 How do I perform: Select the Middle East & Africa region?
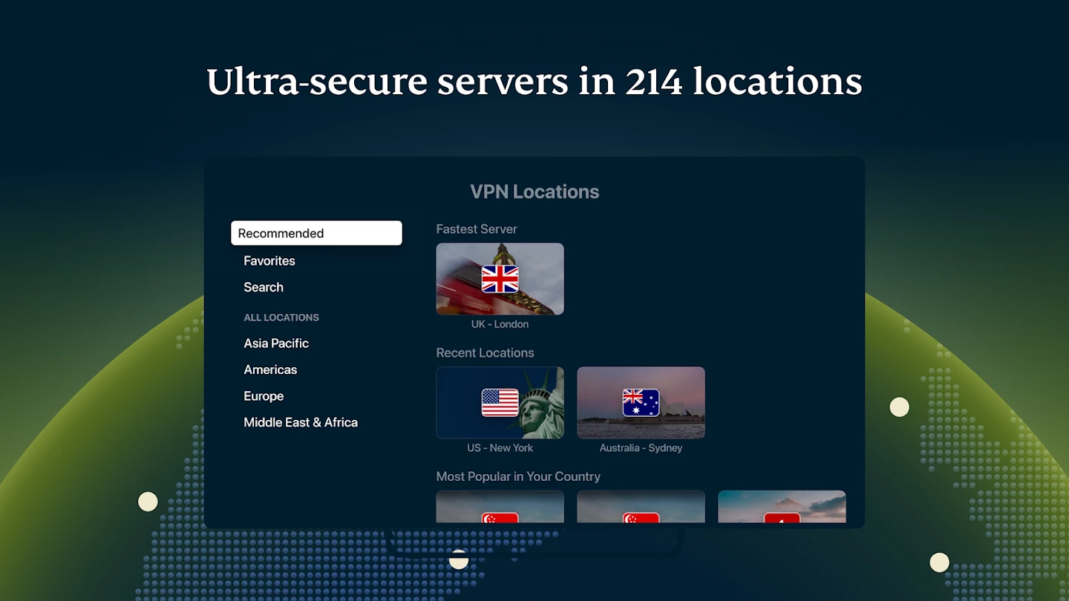tap(301, 422)
